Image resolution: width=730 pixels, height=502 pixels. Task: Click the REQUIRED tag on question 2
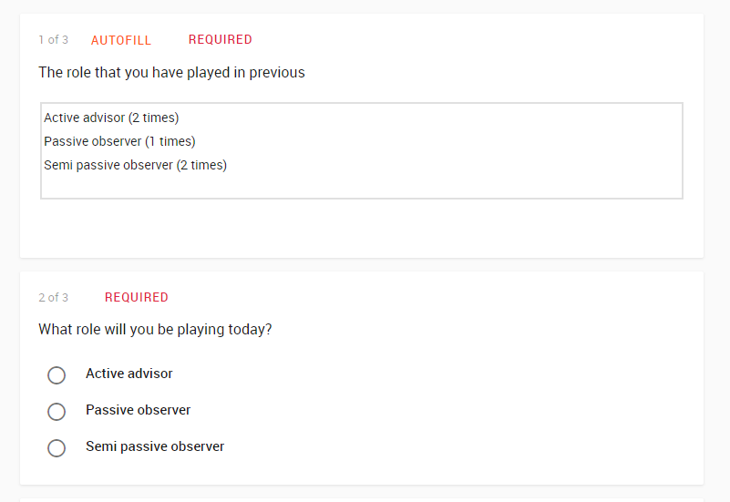click(x=137, y=297)
